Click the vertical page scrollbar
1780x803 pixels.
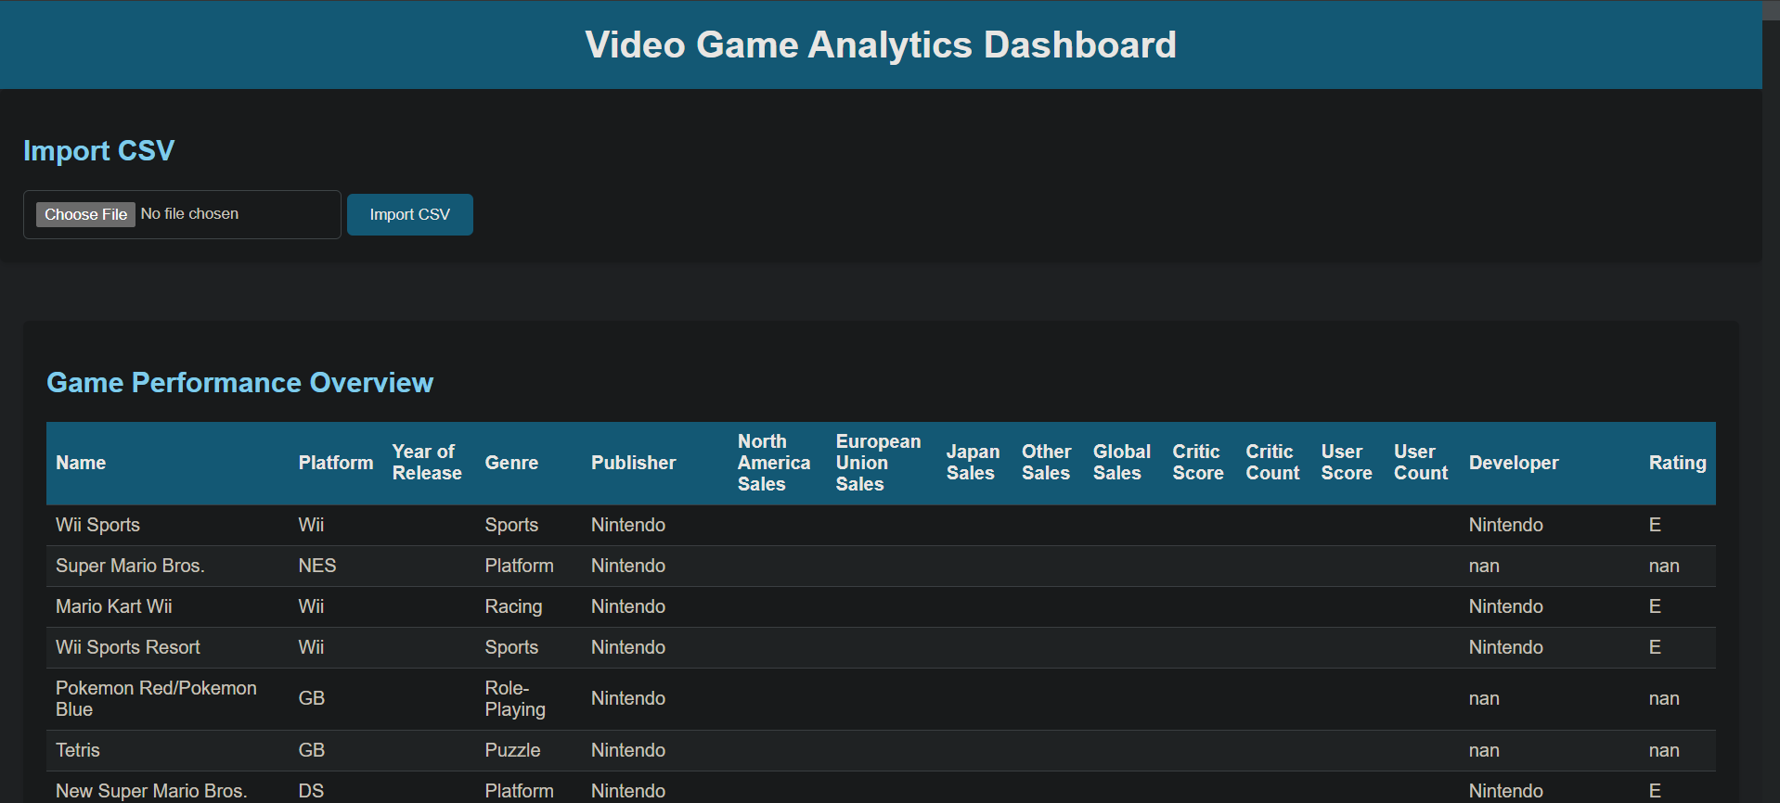1771,401
